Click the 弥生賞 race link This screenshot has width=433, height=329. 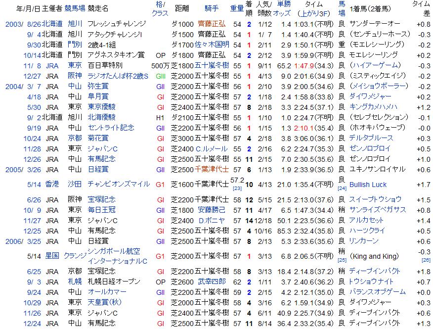tap(98, 86)
